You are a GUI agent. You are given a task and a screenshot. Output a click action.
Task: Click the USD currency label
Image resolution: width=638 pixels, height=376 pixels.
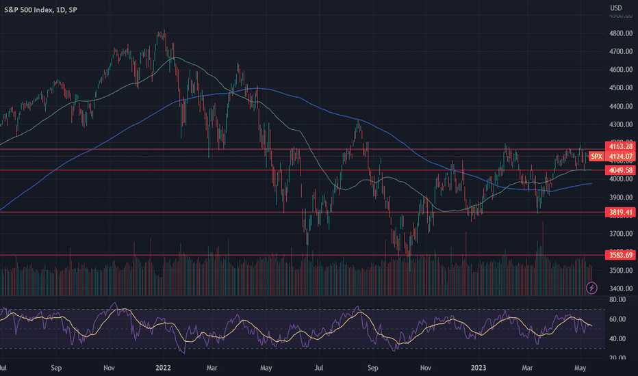click(x=615, y=8)
